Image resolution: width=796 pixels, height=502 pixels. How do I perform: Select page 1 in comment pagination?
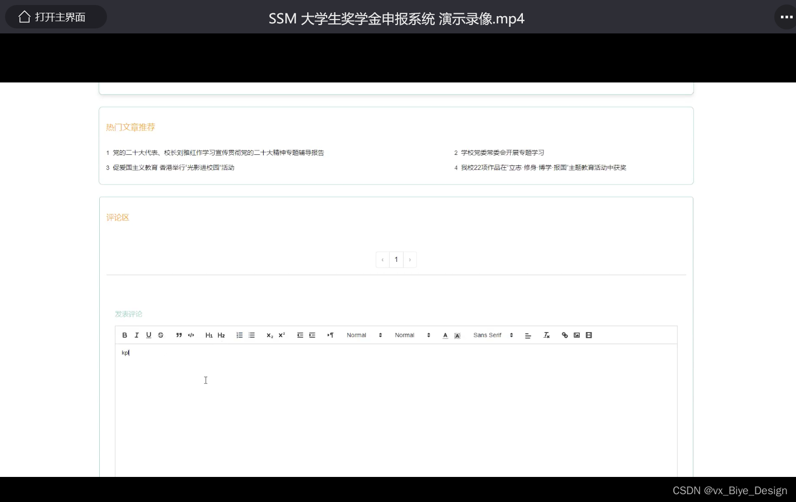coord(396,260)
